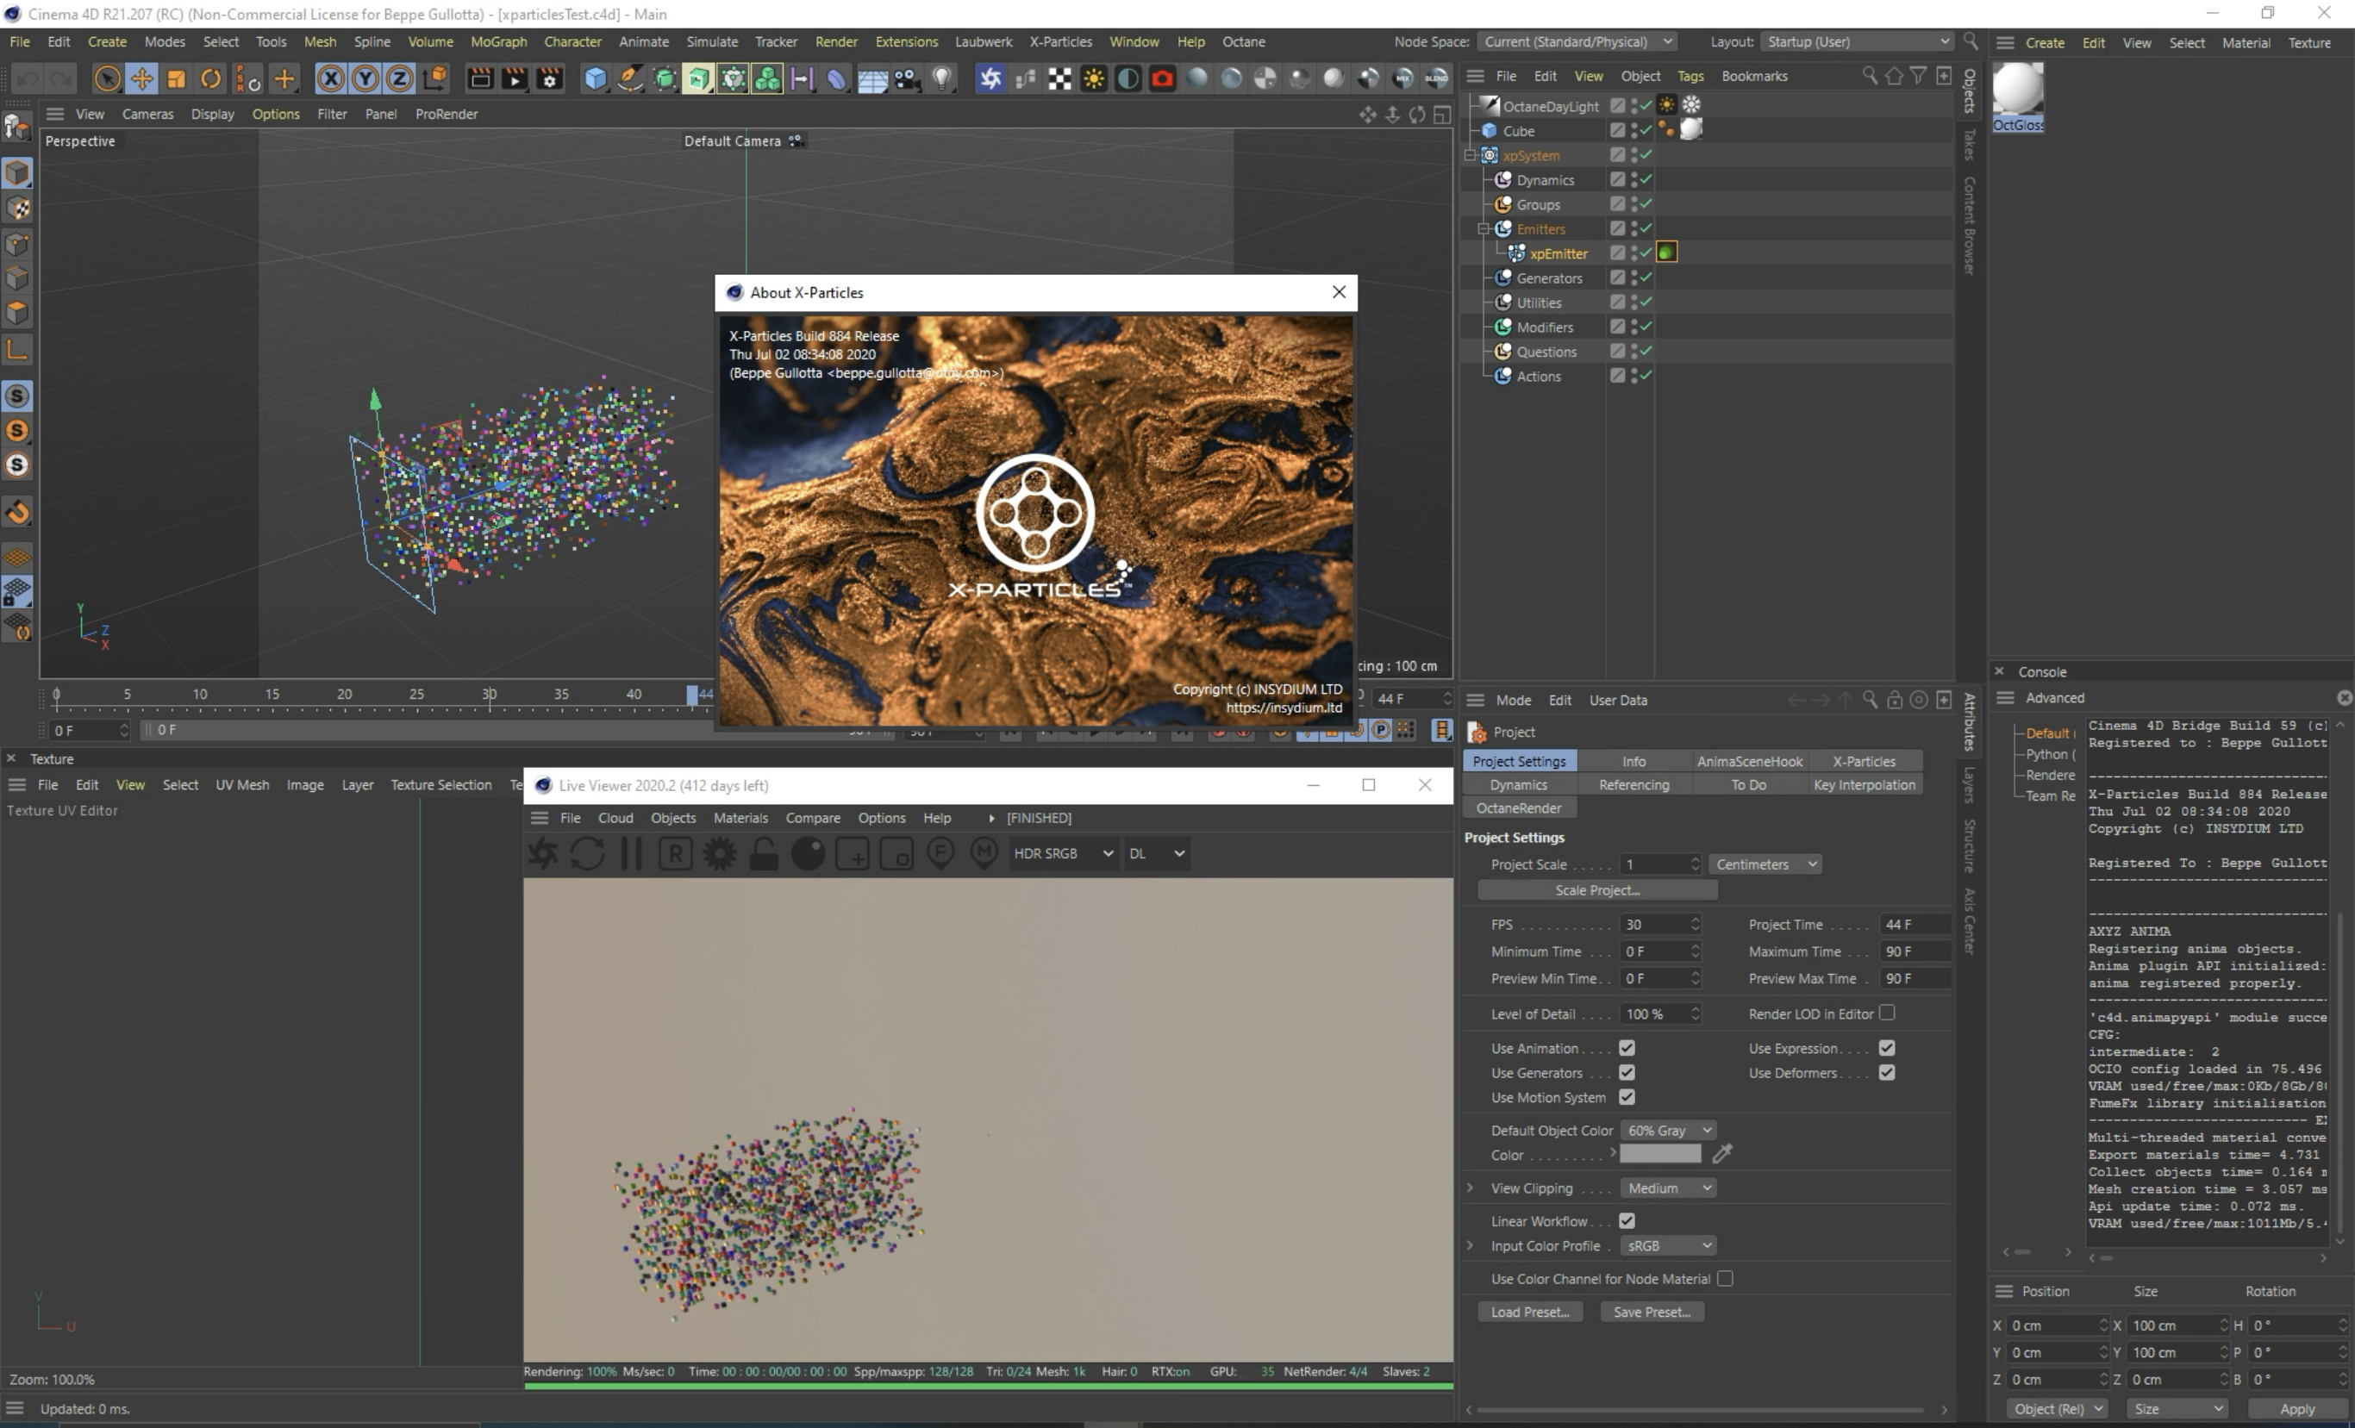Click the Cube primitive icon

pos(595,78)
